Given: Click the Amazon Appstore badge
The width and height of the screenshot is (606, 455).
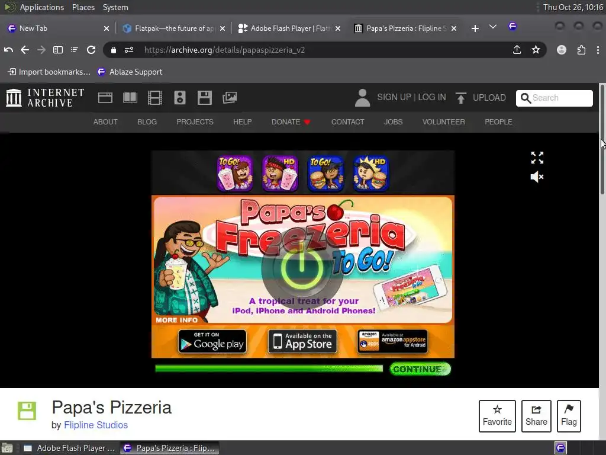Looking at the screenshot, I should [x=393, y=341].
